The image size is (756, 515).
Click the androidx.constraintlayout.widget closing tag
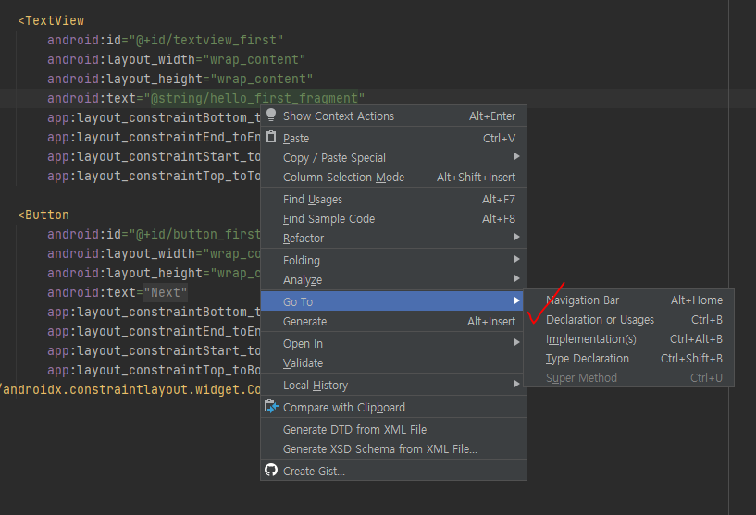(130, 389)
